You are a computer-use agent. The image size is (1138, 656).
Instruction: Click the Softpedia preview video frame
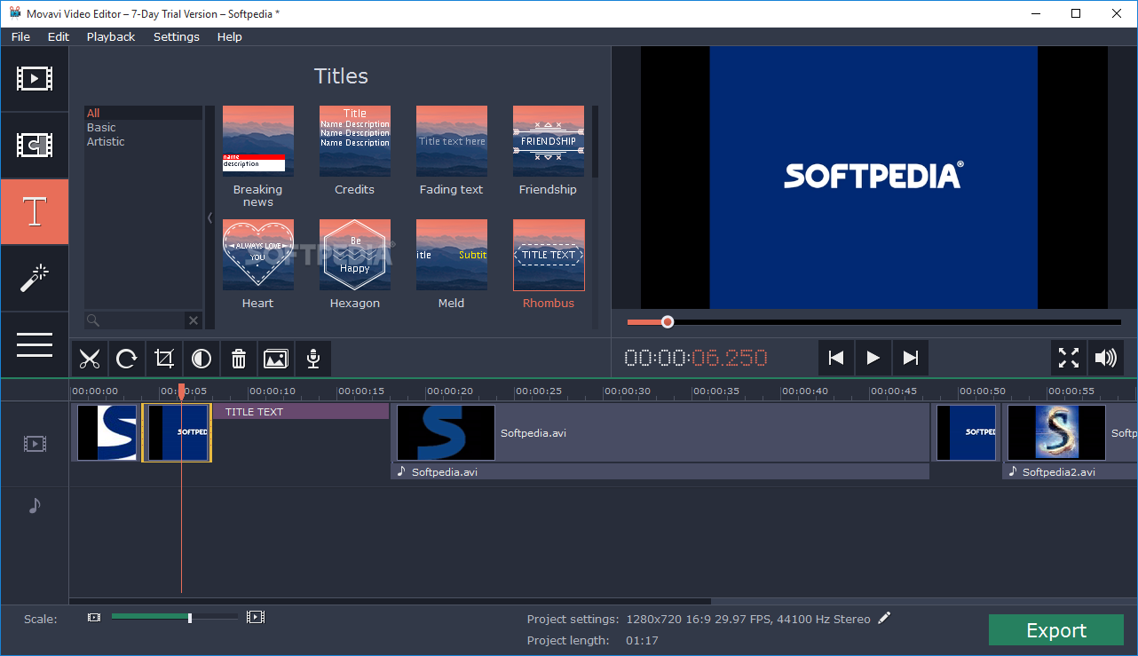click(x=873, y=178)
